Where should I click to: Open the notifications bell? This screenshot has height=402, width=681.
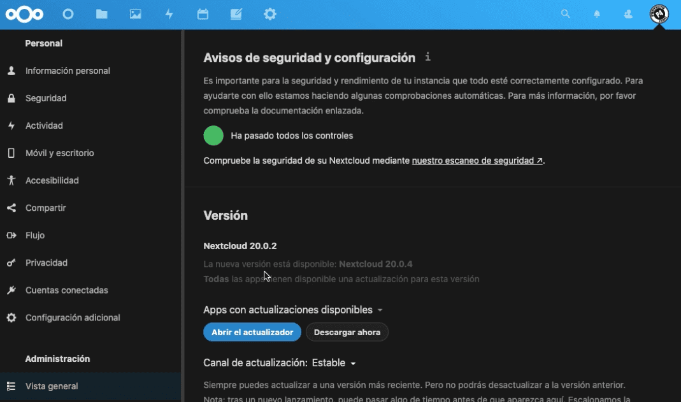(x=597, y=13)
